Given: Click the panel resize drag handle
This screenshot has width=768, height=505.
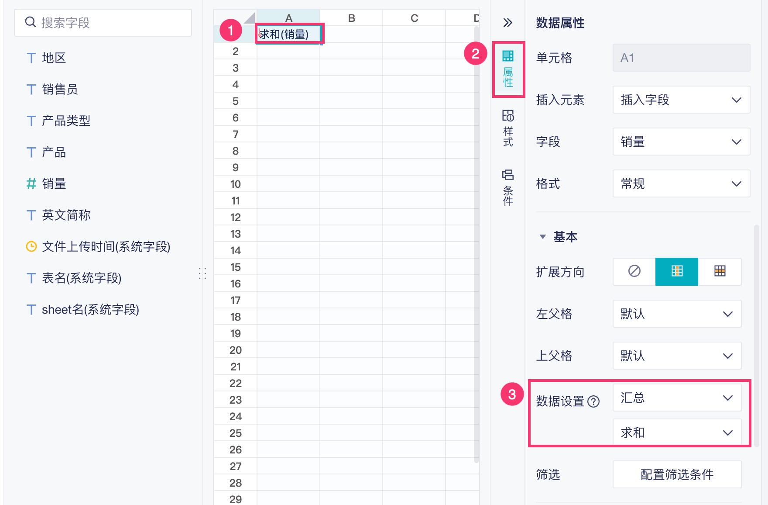Looking at the screenshot, I should coord(202,273).
